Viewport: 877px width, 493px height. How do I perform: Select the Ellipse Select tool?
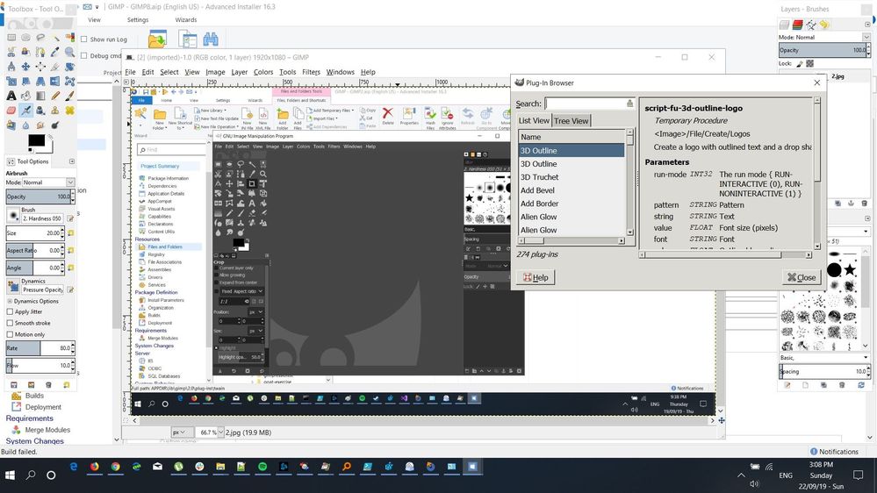(x=25, y=38)
